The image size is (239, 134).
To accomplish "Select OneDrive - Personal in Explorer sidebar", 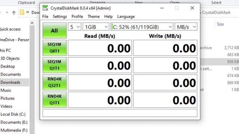I will (x=15, y=40).
